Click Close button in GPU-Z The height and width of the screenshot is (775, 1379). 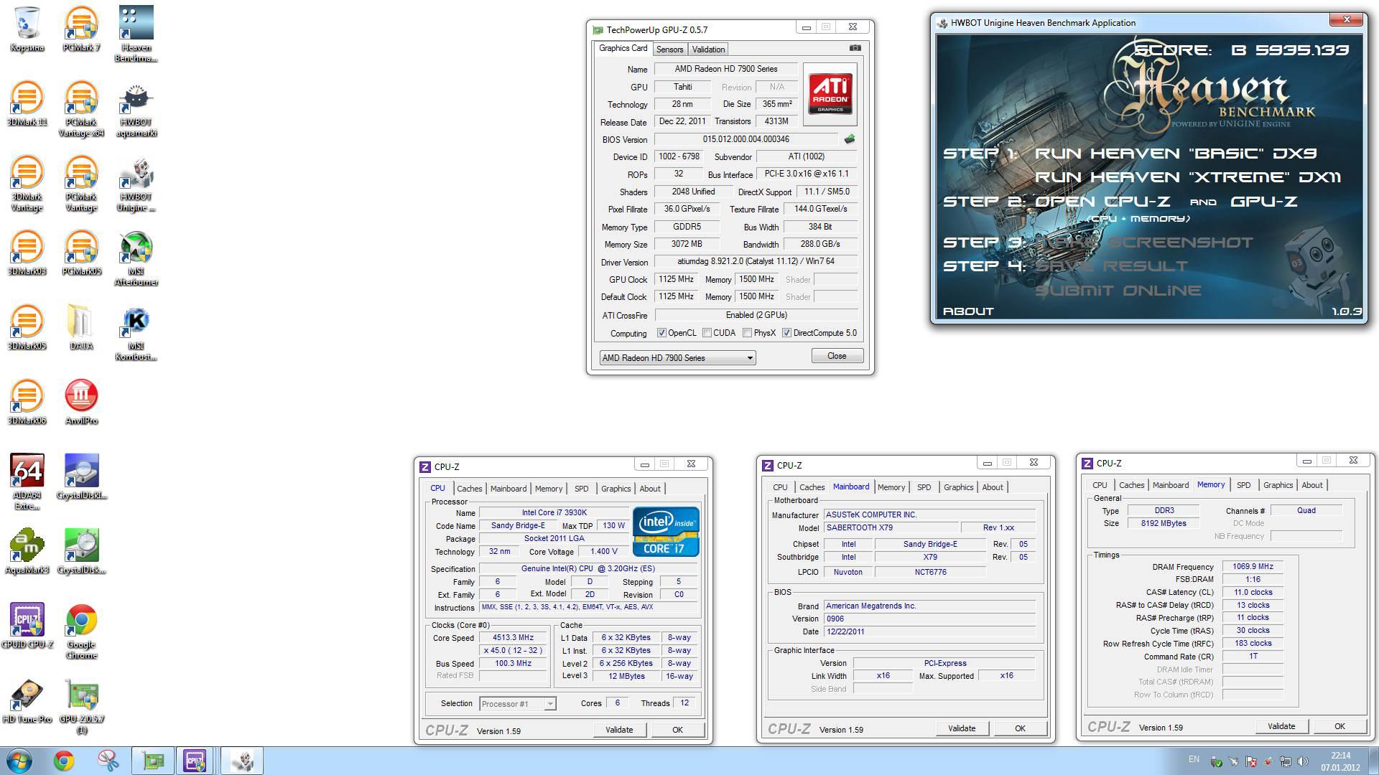pos(837,356)
